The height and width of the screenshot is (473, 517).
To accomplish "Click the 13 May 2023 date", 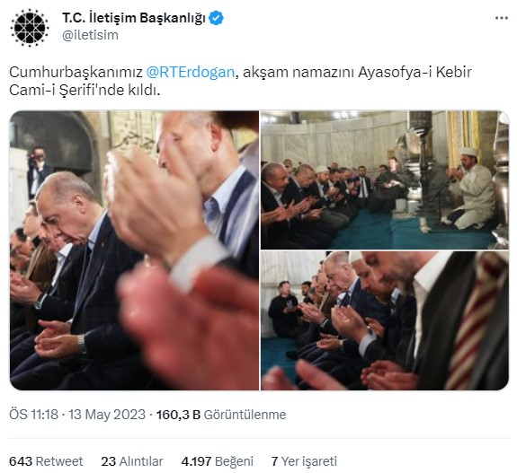I will tap(107, 415).
